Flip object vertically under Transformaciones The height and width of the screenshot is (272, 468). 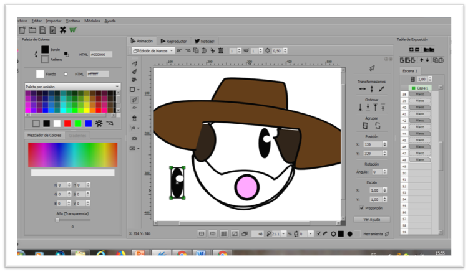pos(371,90)
